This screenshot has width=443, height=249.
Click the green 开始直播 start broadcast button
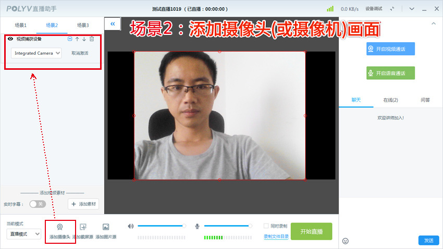point(311,231)
